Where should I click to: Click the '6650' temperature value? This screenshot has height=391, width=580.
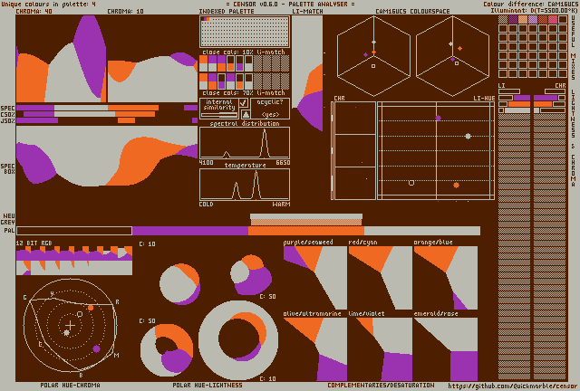(283, 163)
